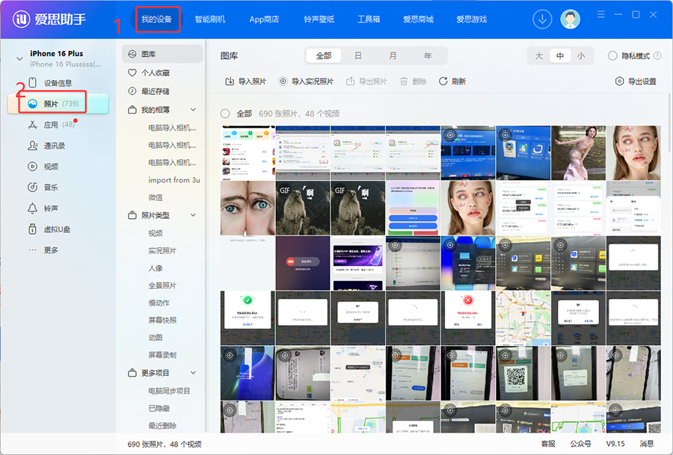Select 小 thumbnail size option
673x455 pixels.
click(581, 56)
